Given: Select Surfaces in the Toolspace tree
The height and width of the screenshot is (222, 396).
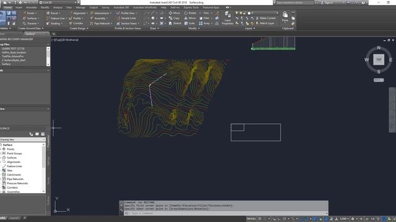Looking at the screenshot, I should tap(12, 158).
